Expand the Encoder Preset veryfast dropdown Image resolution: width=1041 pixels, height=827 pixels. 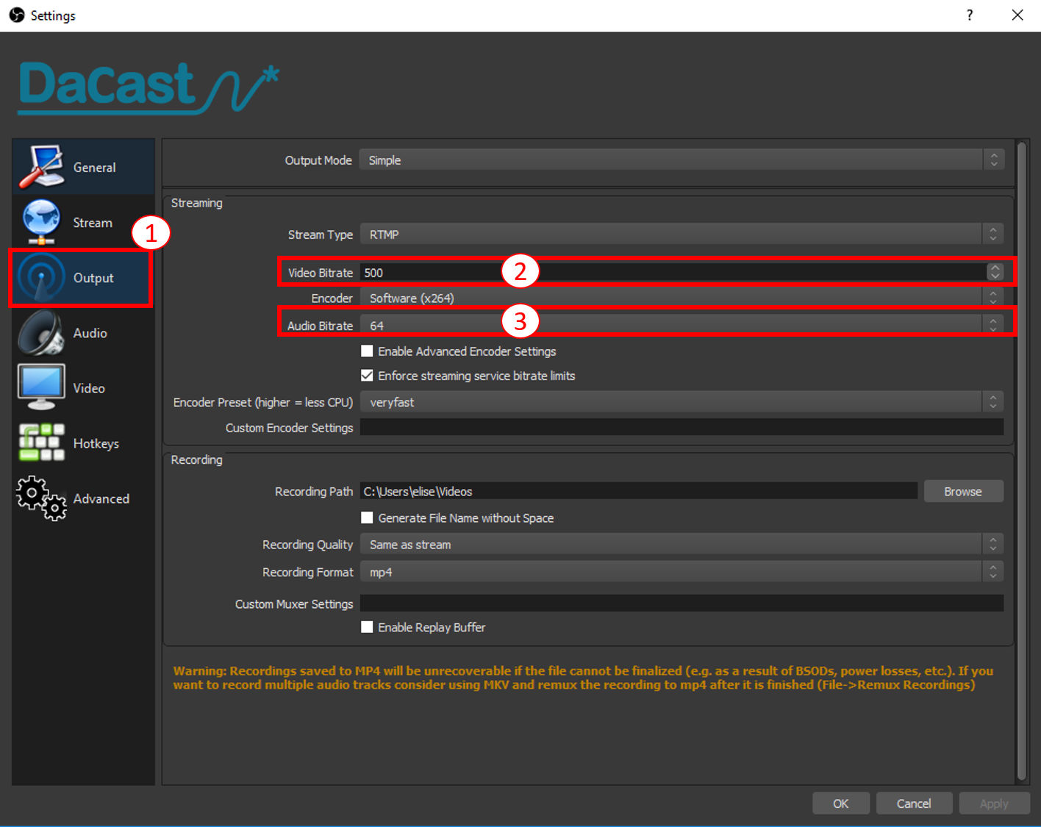[x=681, y=402]
